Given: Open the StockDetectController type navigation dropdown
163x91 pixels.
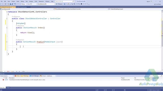Looking at the screenshot, I should (81, 9).
